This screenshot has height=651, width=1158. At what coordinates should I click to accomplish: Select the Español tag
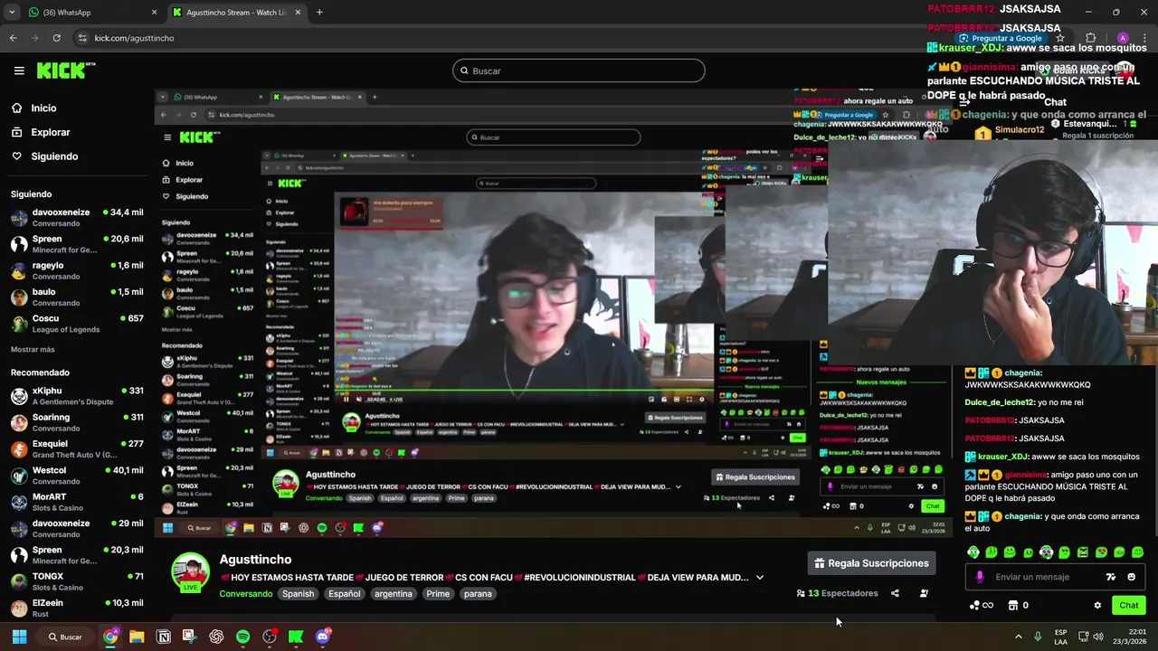(344, 594)
